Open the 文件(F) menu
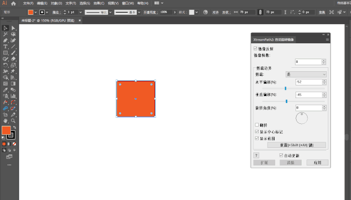Viewport: 351px width, 200px height. [28, 3]
